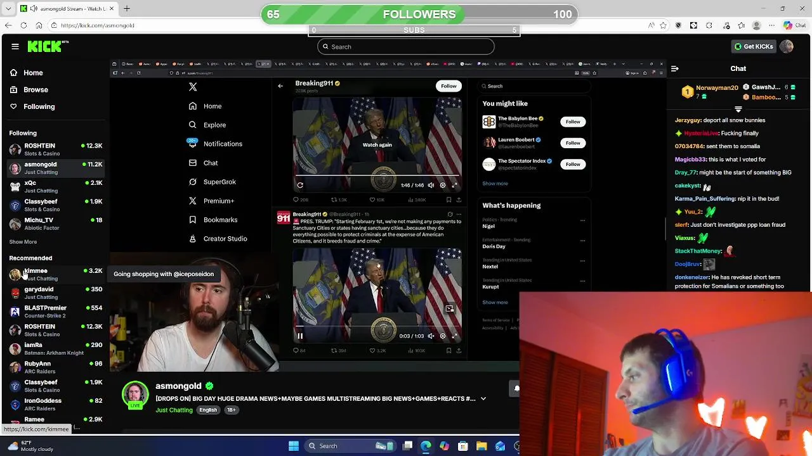Share the second Breaking911 post

[x=459, y=351]
